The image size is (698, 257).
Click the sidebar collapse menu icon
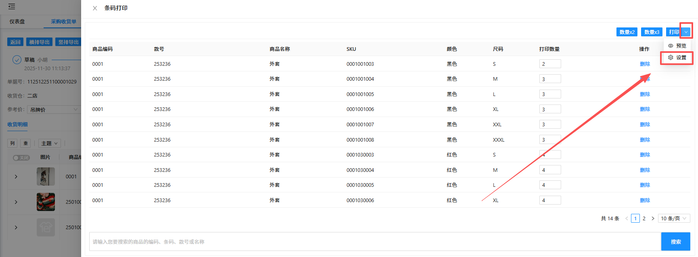(12, 6)
